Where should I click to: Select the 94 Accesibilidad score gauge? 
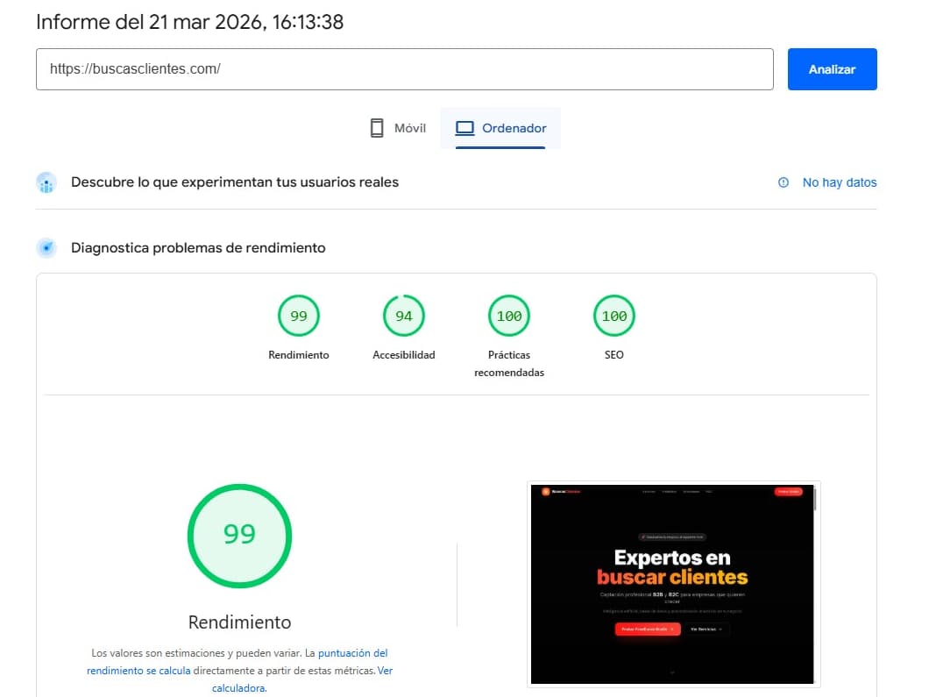click(403, 316)
